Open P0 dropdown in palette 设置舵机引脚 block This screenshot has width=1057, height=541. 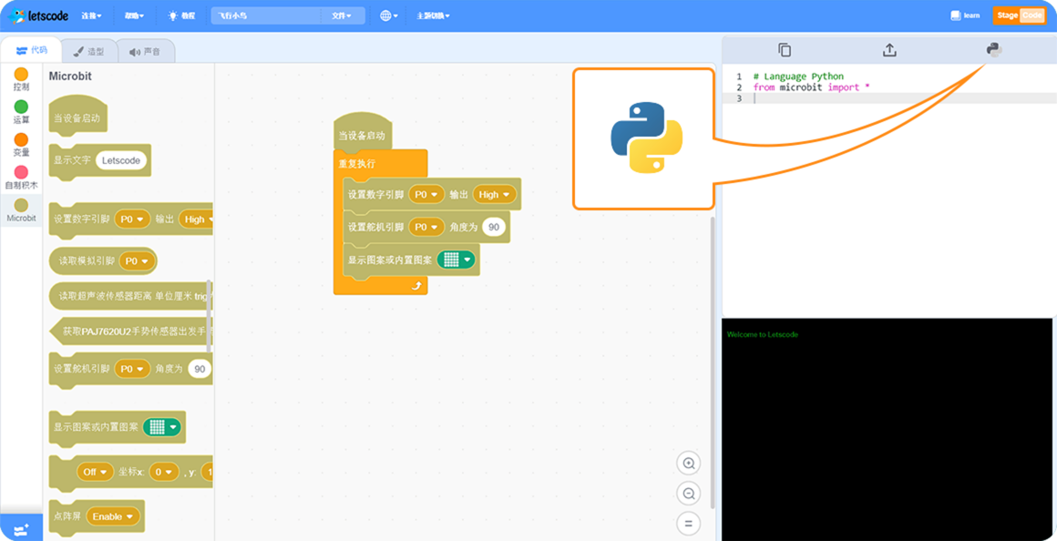(x=133, y=369)
